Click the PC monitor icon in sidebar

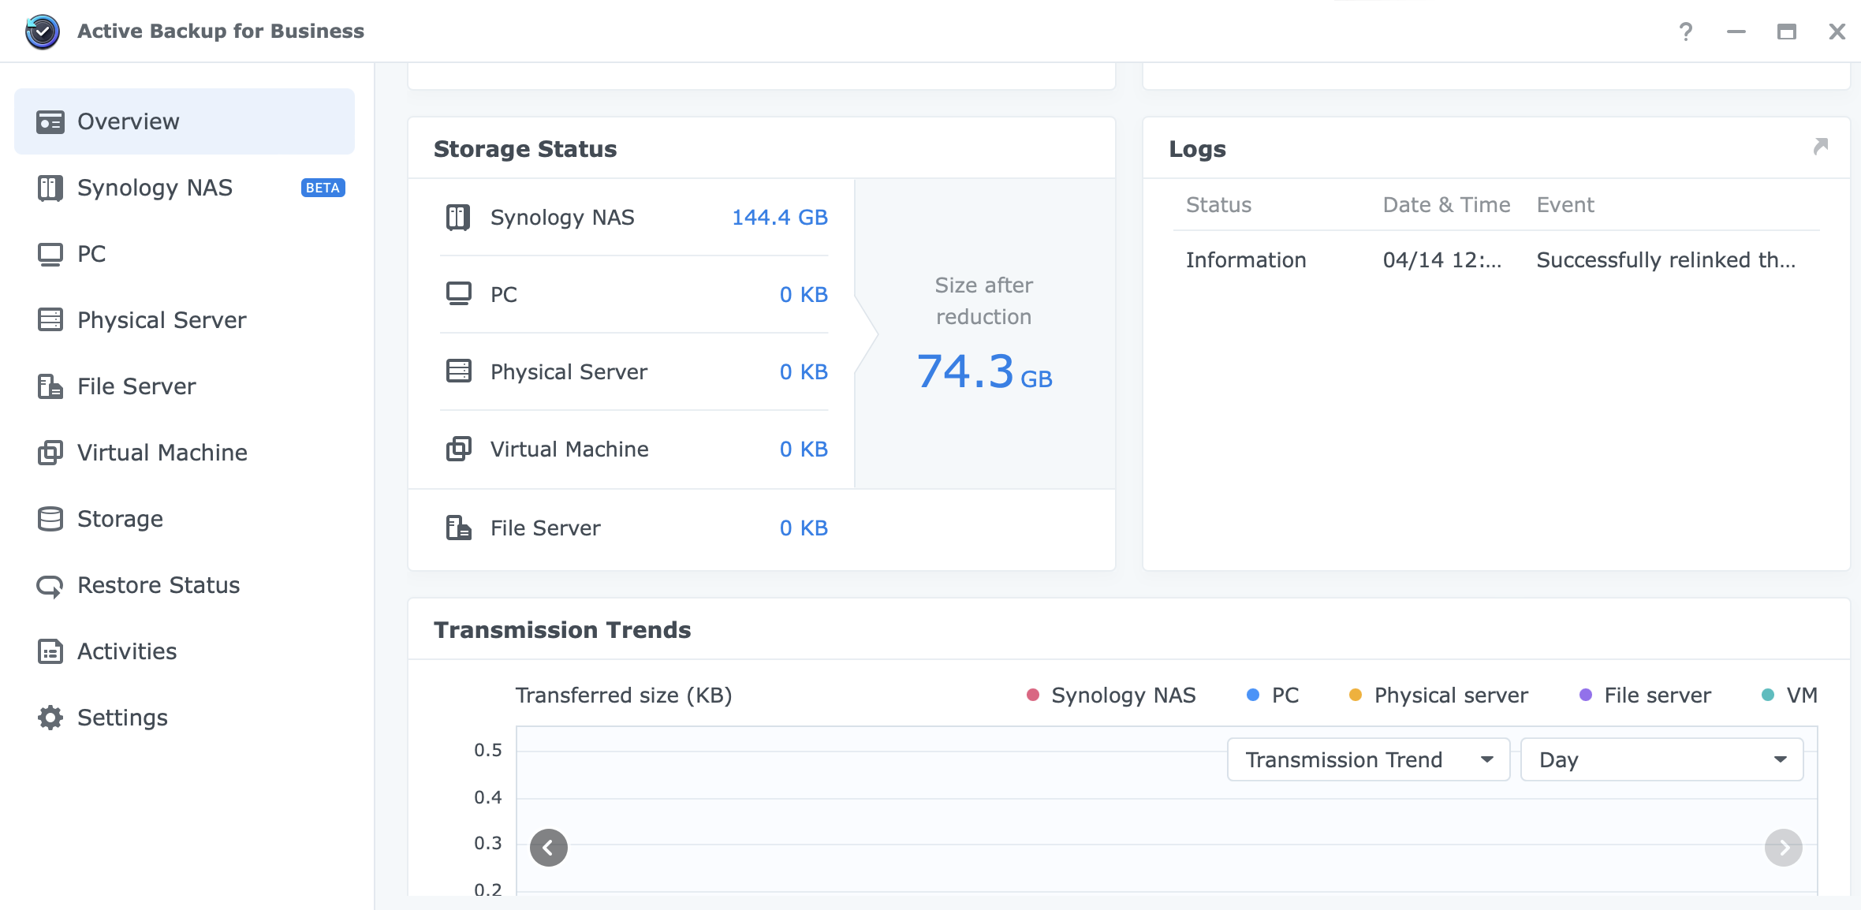click(50, 255)
